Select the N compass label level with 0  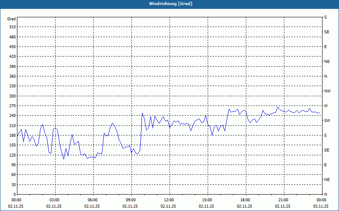325,195
